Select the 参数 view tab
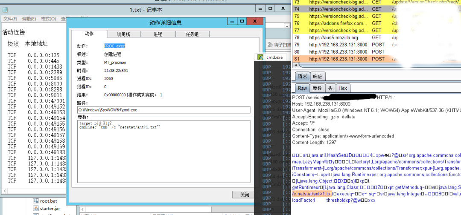Image resolution: width=461 pixels, height=215 pixels. pyautogui.click(x=317, y=88)
